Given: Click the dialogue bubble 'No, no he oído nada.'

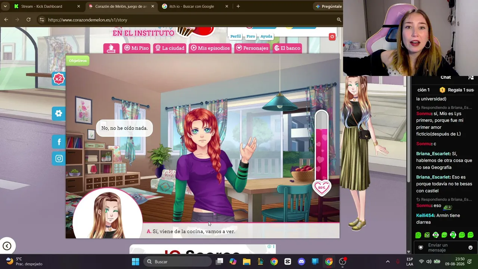Looking at the screenshot, I should (124, 128).
